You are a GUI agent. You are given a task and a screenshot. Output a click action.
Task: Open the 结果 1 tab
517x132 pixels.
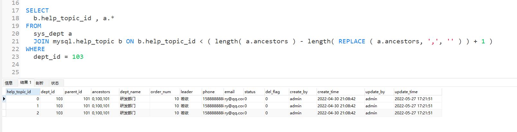[25, 83]
